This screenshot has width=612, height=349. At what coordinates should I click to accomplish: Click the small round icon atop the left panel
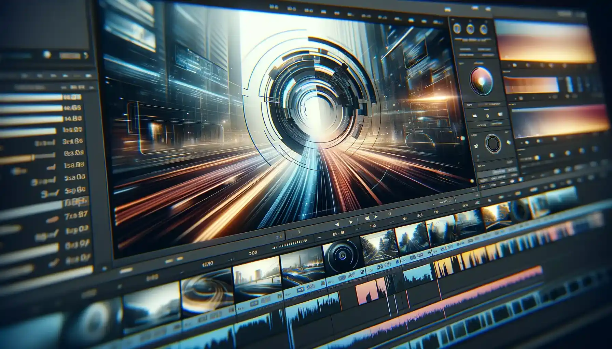[x=47, y=54]
